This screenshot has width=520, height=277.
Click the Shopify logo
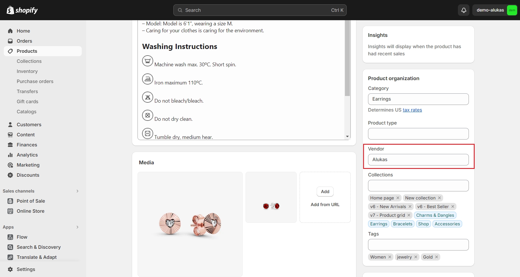coord(22,10)
